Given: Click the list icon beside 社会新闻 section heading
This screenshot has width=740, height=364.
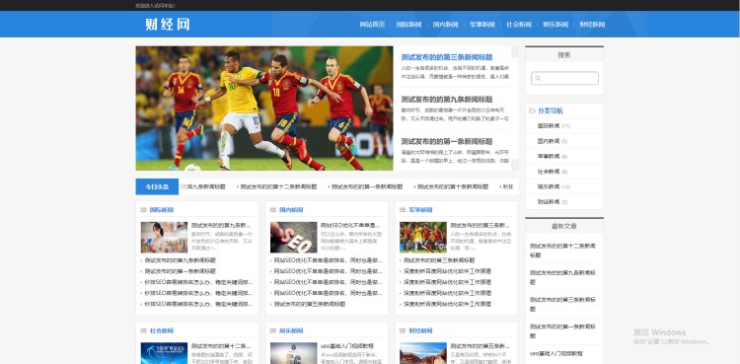Looking at the screenshot, I should [x=143, y=330].
